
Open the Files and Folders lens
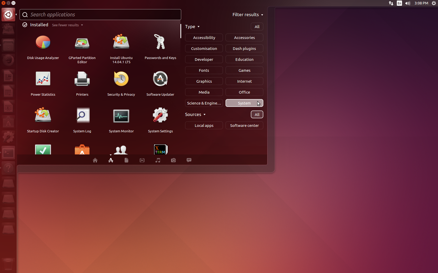pyautogui.click(x=126, y=160)
